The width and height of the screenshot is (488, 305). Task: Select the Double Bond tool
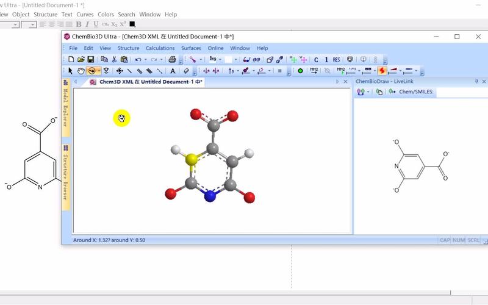(x=140, y=71)
